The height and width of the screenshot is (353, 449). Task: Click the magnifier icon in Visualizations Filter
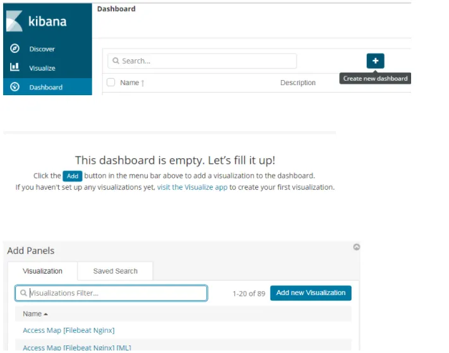[23, 293]
